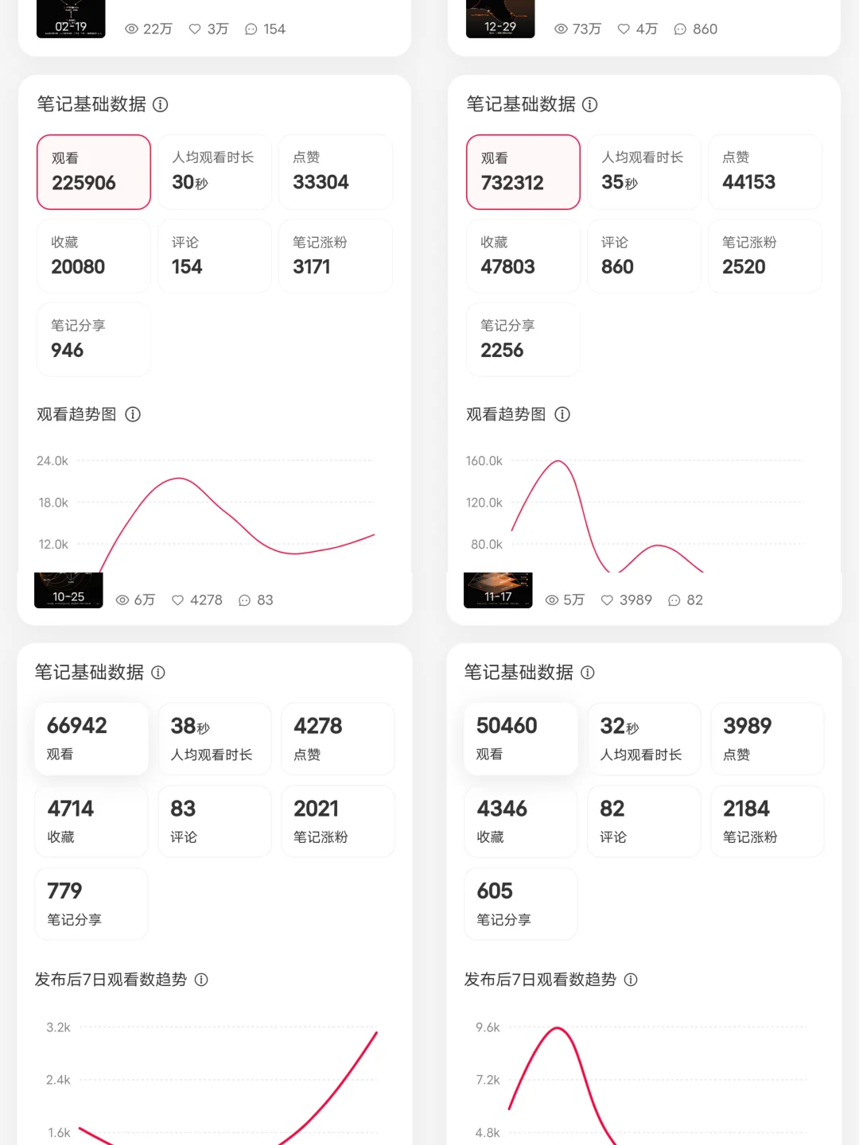Select the 人均观看时长 30秒 card
This screenshot has width=859, height=1145.
point(215,172)
